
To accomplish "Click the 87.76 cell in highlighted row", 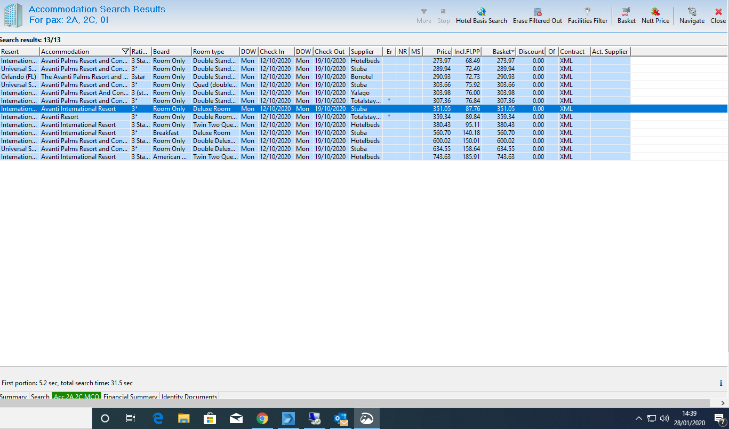I will [467, 109].
